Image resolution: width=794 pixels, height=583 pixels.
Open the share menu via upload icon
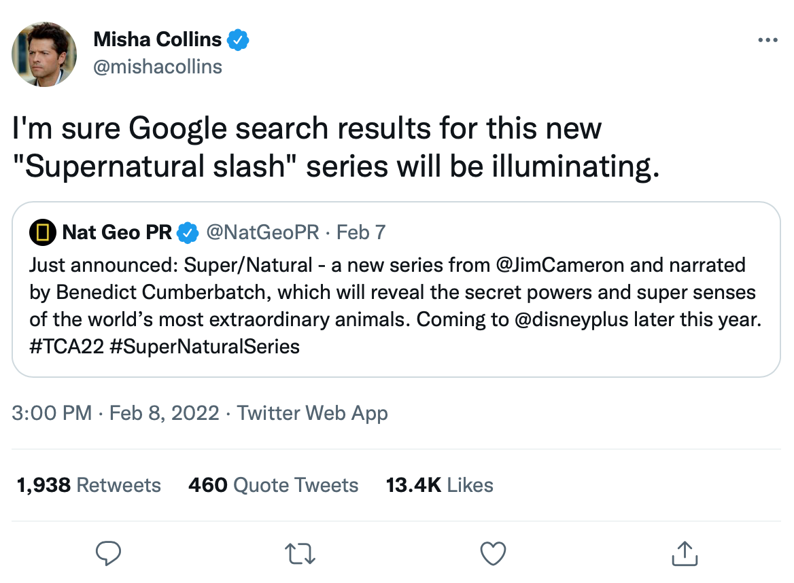pyautogui.click(x=685, y=553)
